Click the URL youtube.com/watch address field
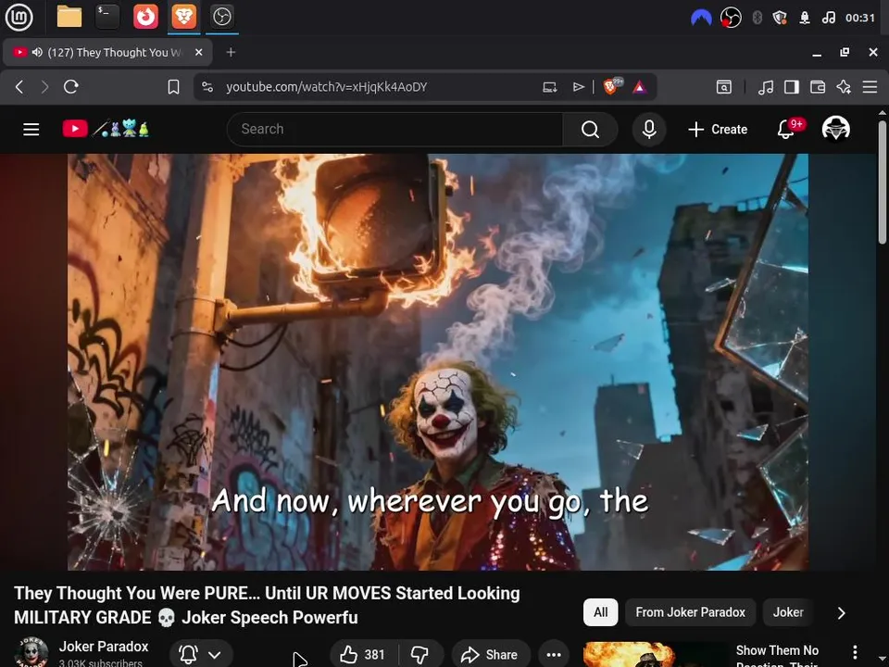 click(x=327, y=87)
